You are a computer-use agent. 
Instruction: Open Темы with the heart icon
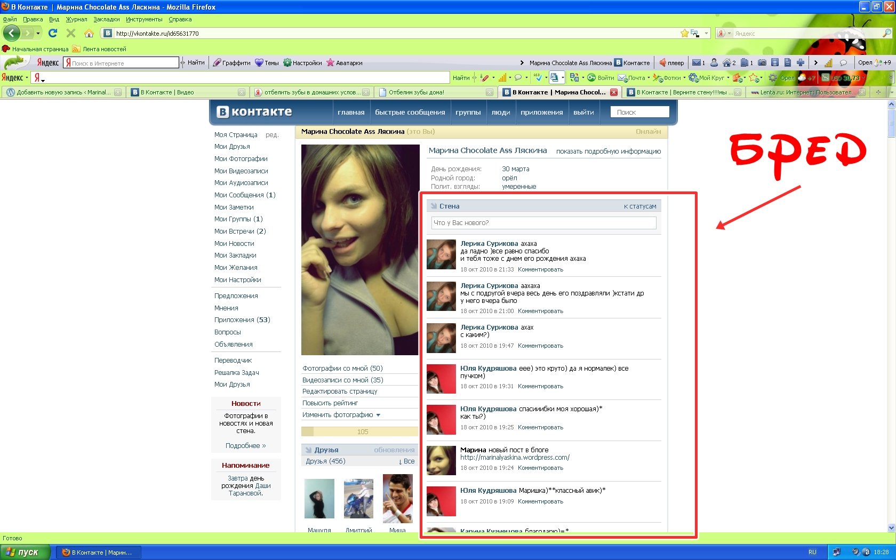coord(267,63)
